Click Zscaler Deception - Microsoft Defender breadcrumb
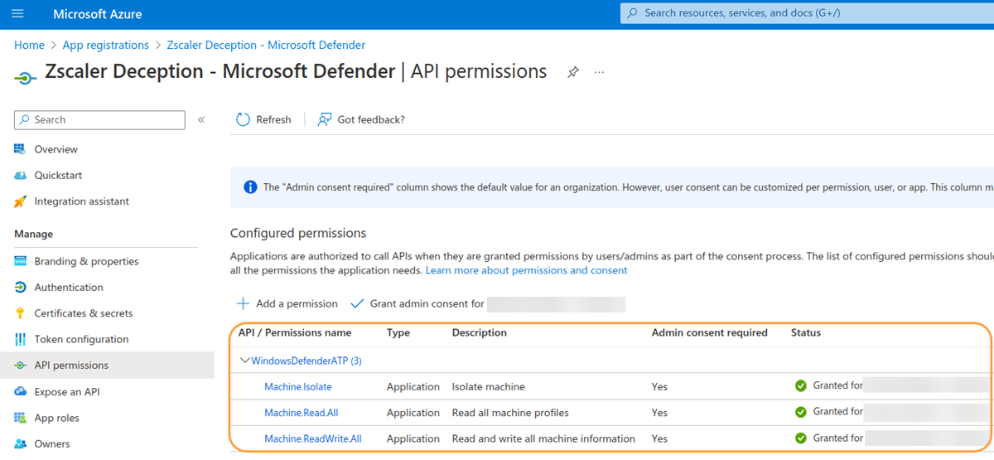 [266, 45]
